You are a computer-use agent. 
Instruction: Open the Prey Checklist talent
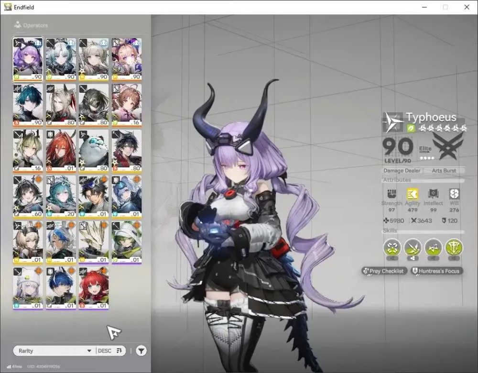[384, 271]
